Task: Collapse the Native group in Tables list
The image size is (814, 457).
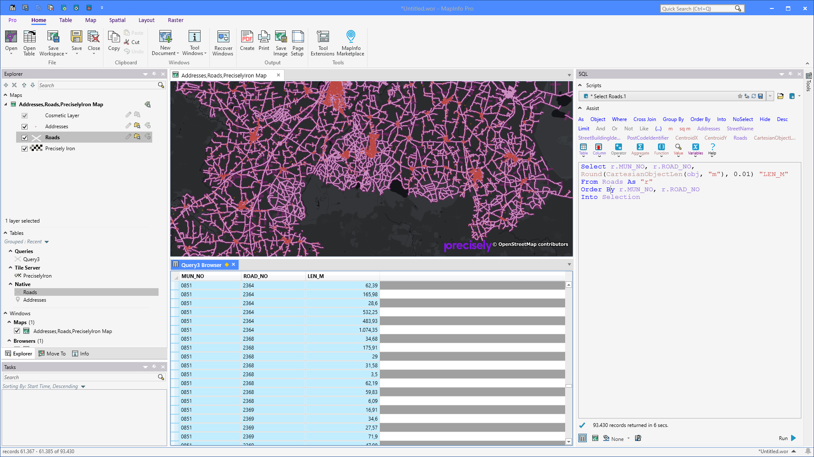Action: point(11,284)
